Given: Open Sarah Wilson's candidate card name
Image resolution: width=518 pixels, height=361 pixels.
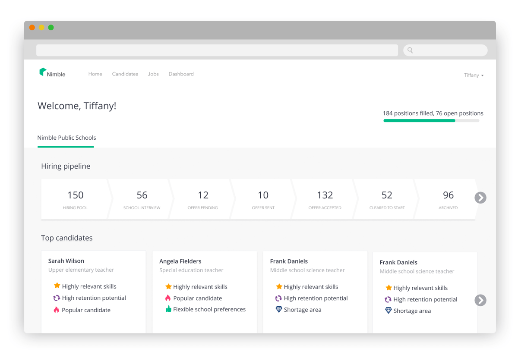Looking at the screenshot, I should pyautogui.click(x=66, y=261).
